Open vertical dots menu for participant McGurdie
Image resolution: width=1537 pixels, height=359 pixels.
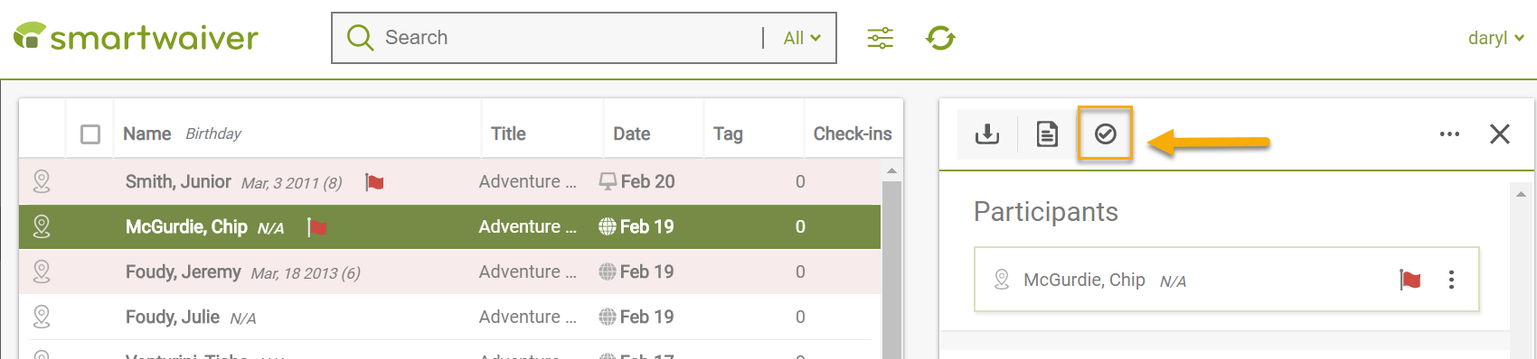pos(1451,280)
